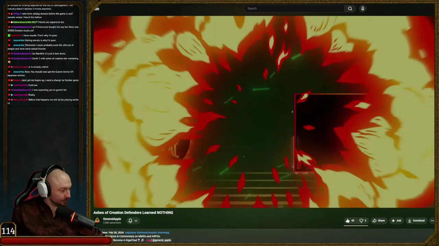Click chat message "fuckl yes"

point(33,85)
